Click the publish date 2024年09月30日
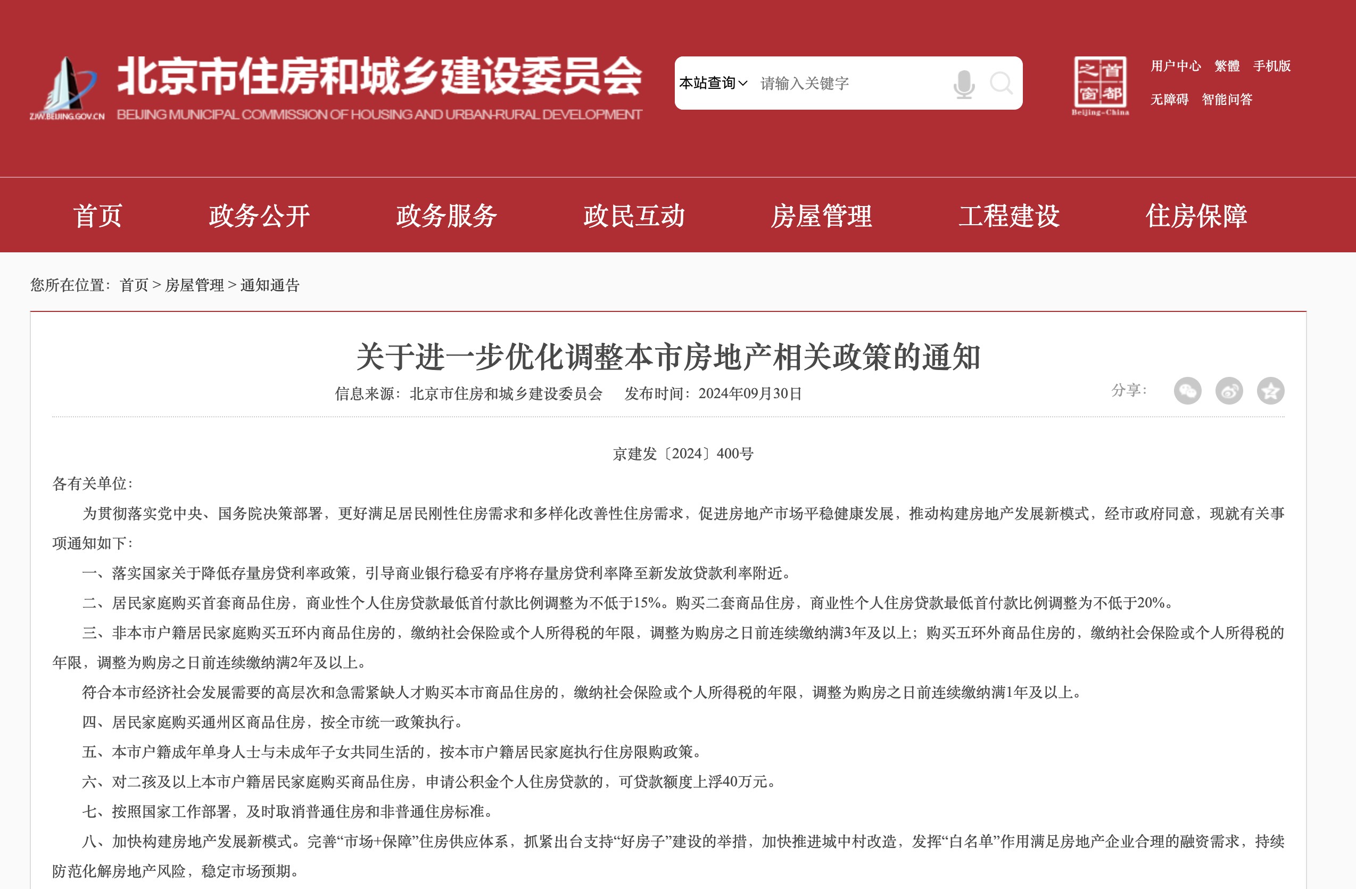1356x889 pixels. [750, 394]
